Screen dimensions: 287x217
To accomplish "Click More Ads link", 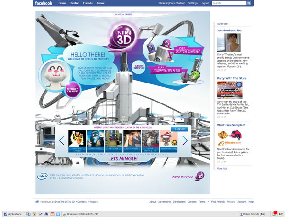I will [x=222, y=169].
